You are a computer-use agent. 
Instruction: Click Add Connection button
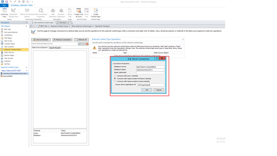41,40
